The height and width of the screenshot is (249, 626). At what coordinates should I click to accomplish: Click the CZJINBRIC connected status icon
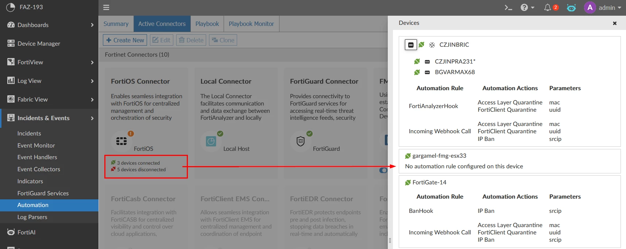click(422, 45)
